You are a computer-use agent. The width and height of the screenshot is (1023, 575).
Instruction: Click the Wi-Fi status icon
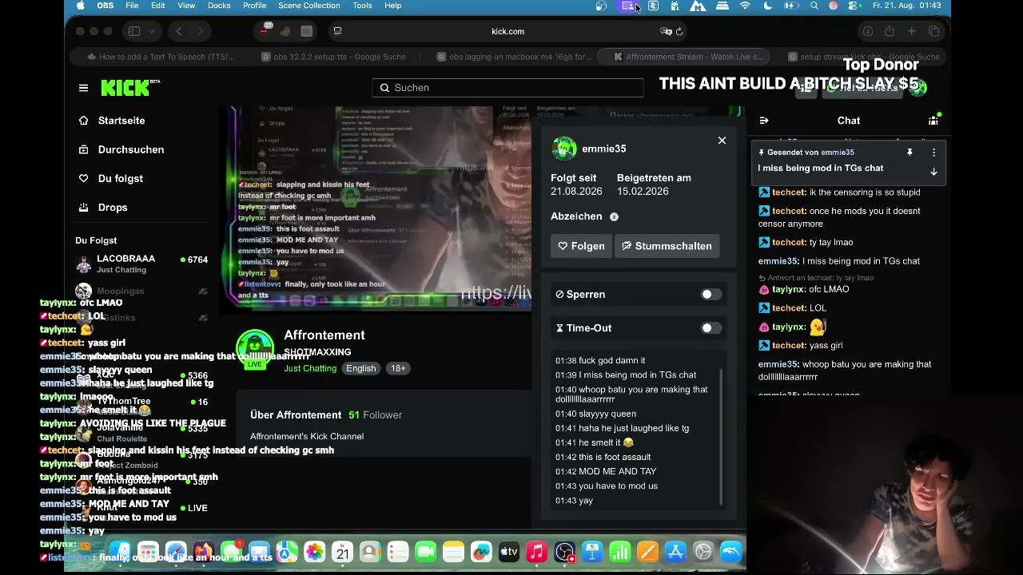746,6
